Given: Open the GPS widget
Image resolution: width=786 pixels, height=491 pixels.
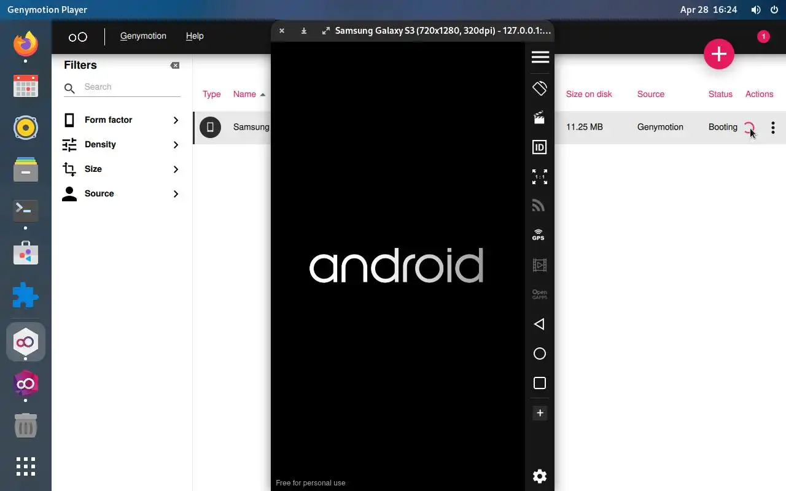Looking at the screenshot, I should [539, 235].
